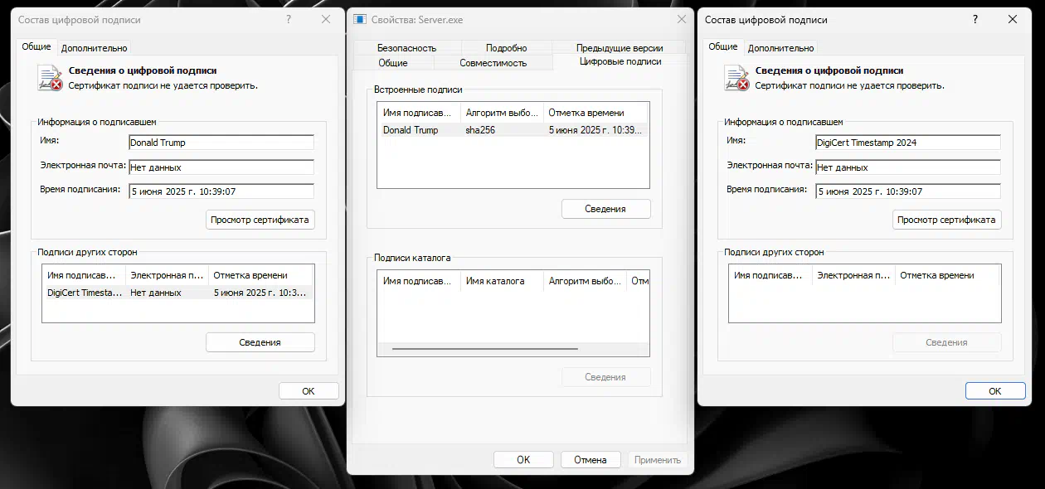The width and height of the screenshot is (1045, 489).
Task: Click name field containing DigiCert Timestamp 2024
Action: 908,143
